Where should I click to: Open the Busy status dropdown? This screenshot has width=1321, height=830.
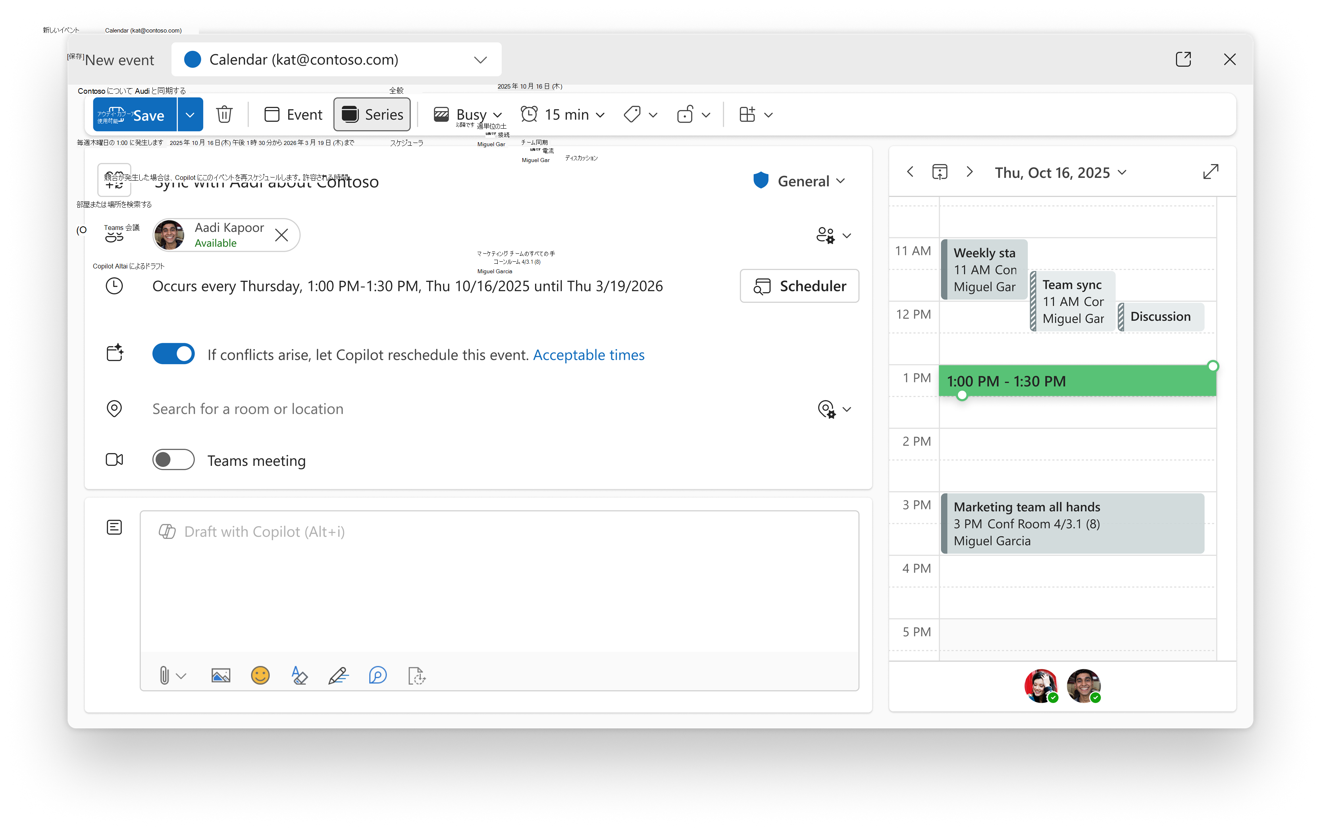click(468, 115)
